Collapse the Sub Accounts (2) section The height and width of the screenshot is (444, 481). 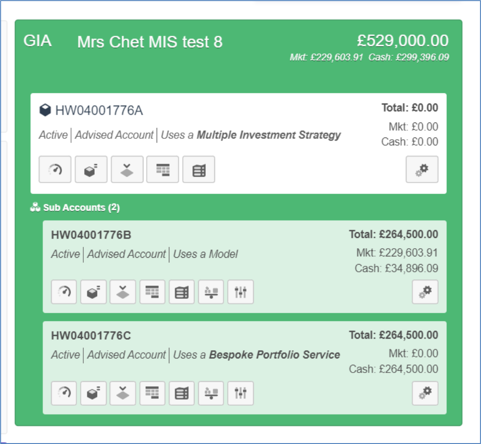click(75, 208)
